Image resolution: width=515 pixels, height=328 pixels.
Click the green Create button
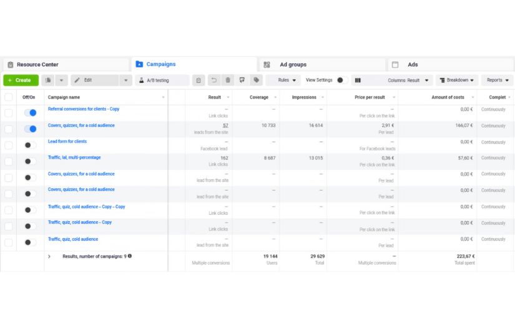[21, 80]
